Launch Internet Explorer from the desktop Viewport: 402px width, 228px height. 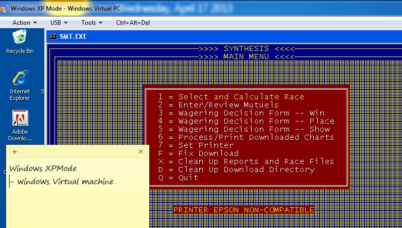click(x=20, y=85)
